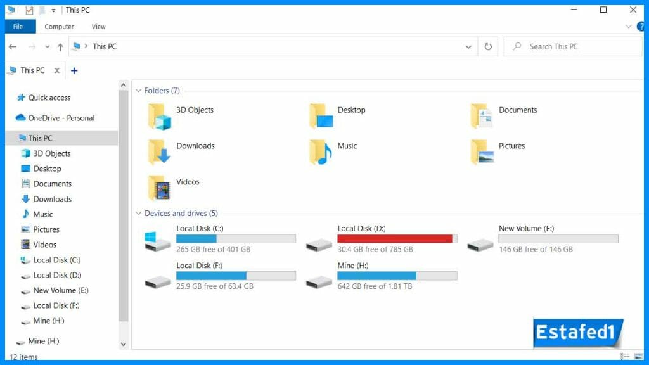The width and height of the screenshot is (649, 365).
Task: Add a new tab with plus button
Action: tap(74, 70)
